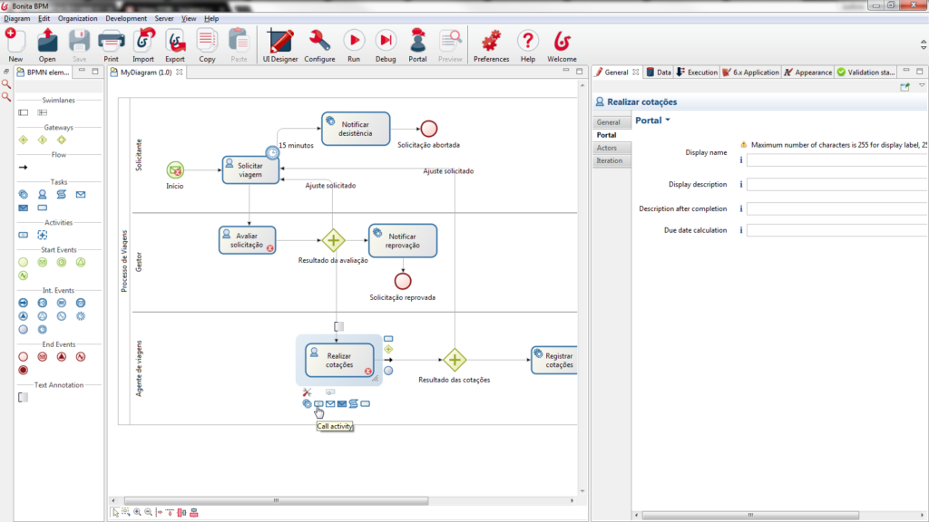Open the Organization menu
929x522 pixels.
pos(77,18)
